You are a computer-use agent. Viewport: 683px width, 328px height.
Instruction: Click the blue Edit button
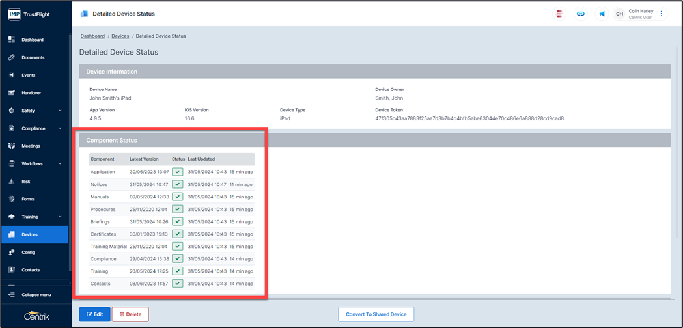94,314
